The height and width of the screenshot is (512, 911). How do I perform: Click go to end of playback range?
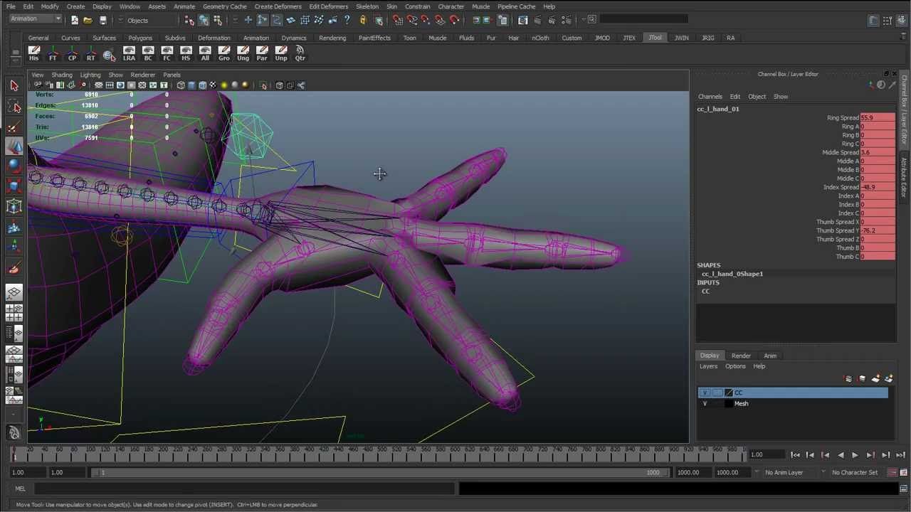click(x=900, y=455)
